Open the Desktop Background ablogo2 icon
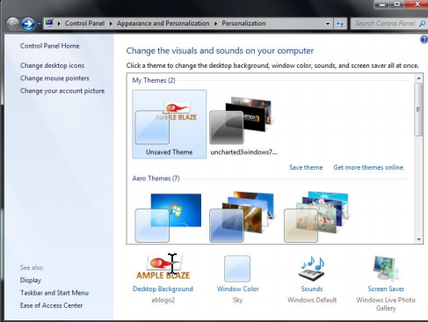 163,267
